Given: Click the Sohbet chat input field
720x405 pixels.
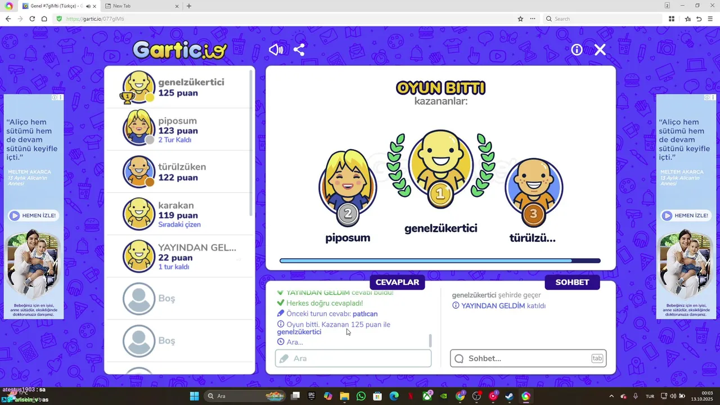Looking at the screenshot, I should [x=528, y=358].
